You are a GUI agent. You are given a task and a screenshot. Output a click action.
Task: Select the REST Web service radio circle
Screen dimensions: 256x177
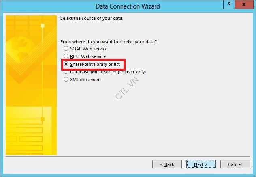pyautogui.click(x=66, y=56)
